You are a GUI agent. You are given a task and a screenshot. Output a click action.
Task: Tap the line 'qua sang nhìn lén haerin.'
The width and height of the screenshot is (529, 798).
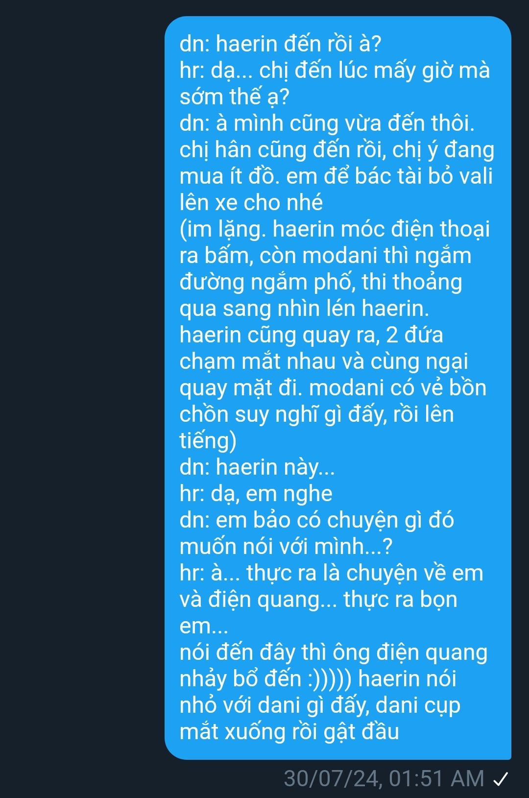pyautogui.click(x=304, y=309)
